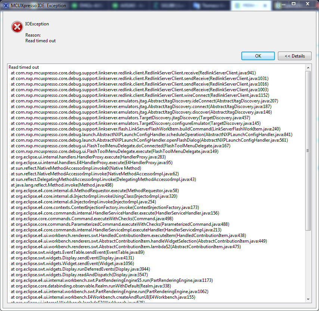Click sendReceive RedlinkServerClient.java:1016 line
319x311 pixels.
point(140,84)
